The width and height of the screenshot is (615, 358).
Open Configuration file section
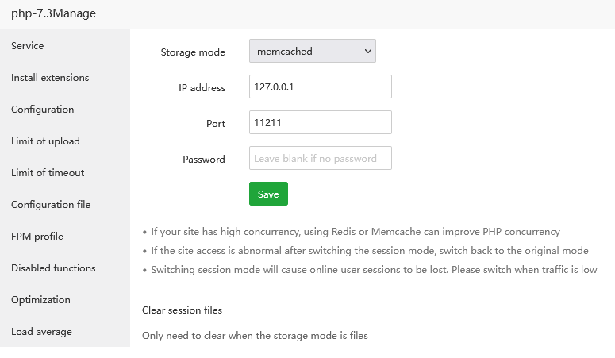point(51,205)
